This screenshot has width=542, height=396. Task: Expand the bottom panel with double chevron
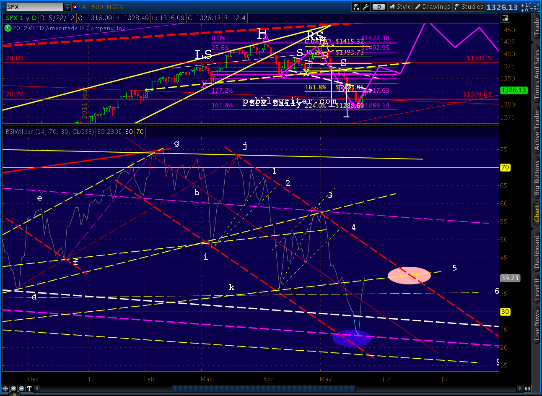(x=14, y=393)
